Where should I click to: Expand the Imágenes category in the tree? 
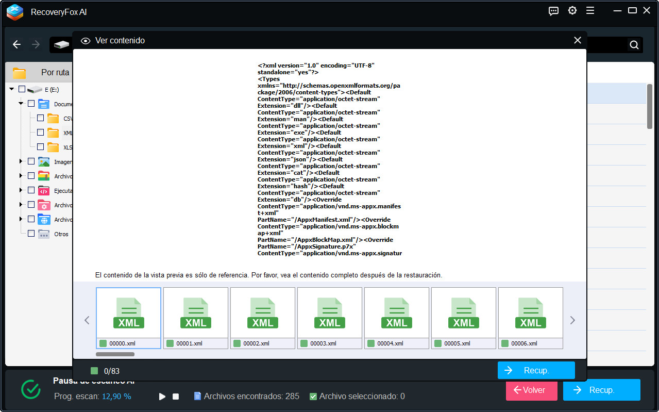pyautogui.click(x=21, y=161)
